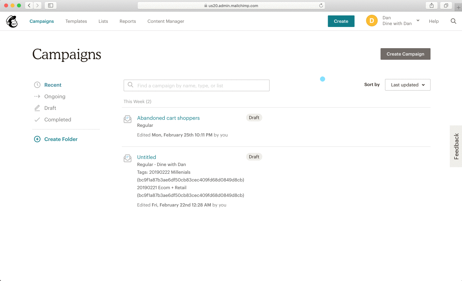Click the Mailchimp monkey logo
Viewport: 462px width, 281px height.
click(12, 21)
